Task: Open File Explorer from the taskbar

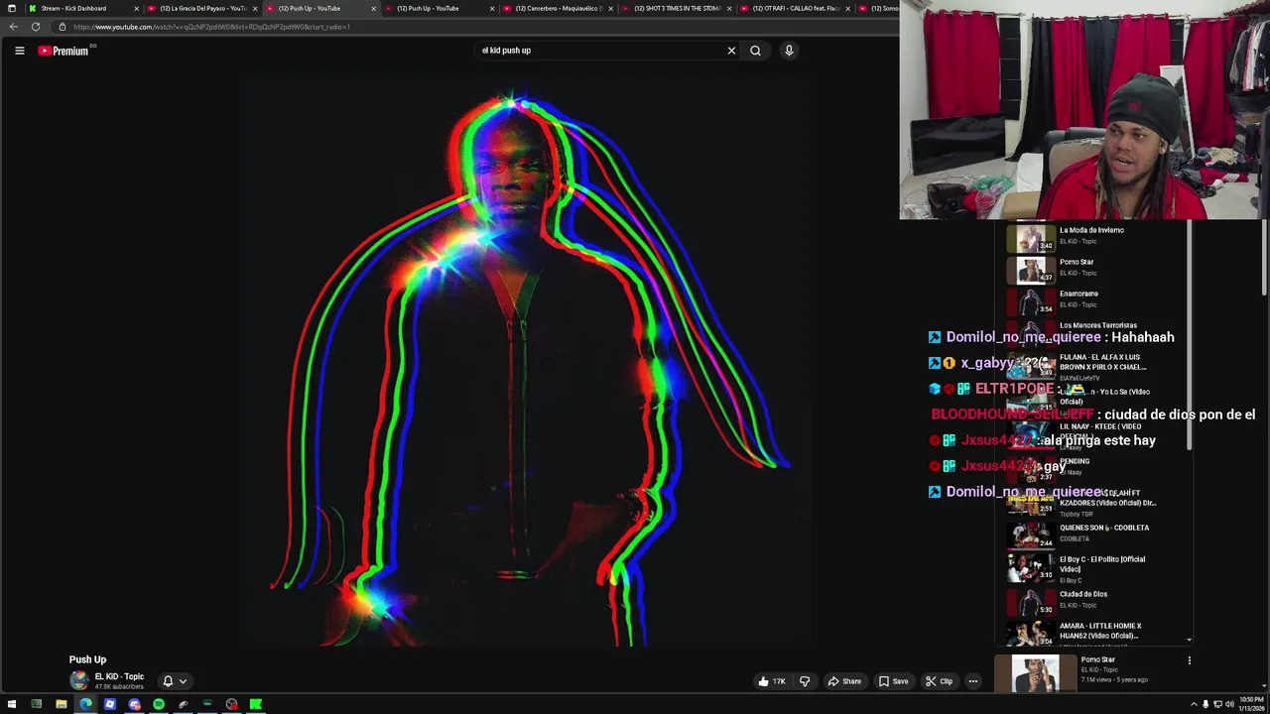Action: tap(61, 704)
